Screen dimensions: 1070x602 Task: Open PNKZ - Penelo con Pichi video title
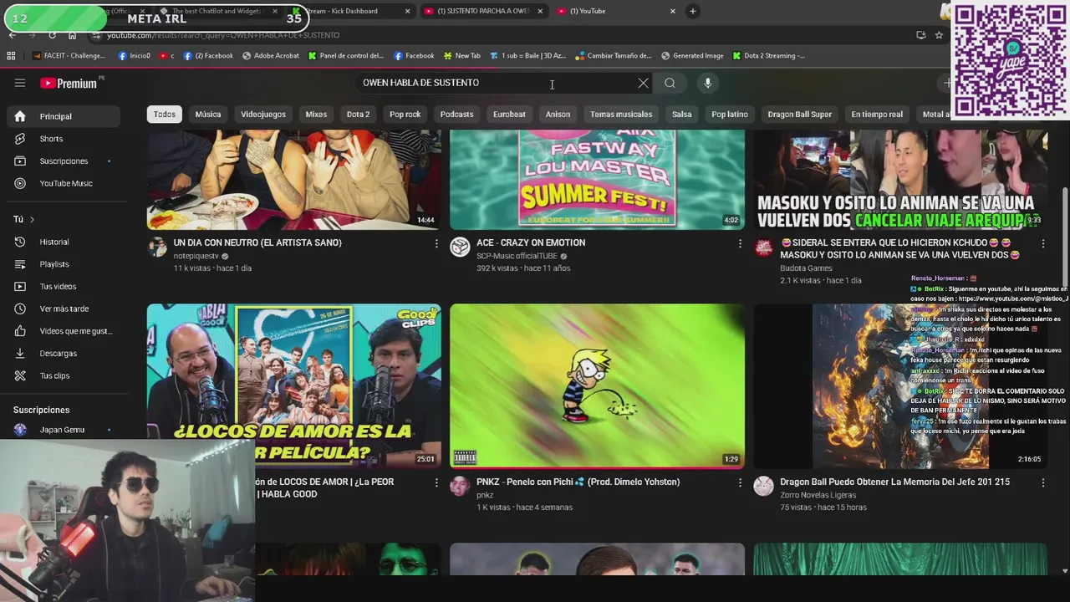tap(578, 482)
